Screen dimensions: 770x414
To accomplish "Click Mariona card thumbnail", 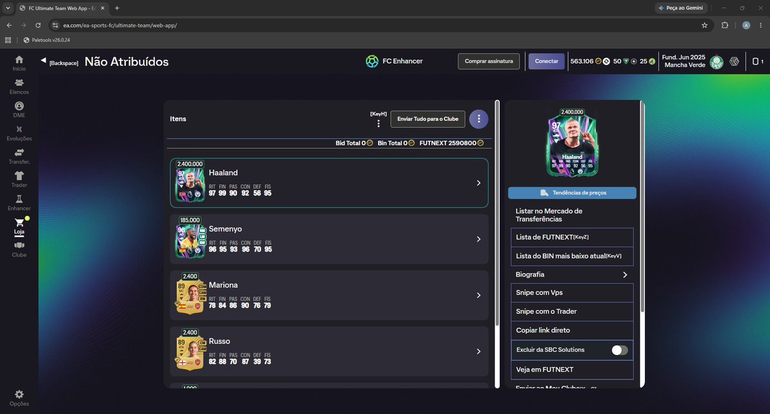I will (190, 295).
